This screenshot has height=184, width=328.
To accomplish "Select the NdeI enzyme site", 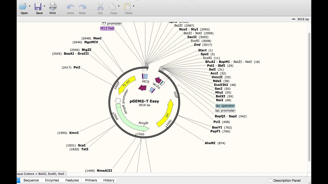I will click(x=217, y=81).
